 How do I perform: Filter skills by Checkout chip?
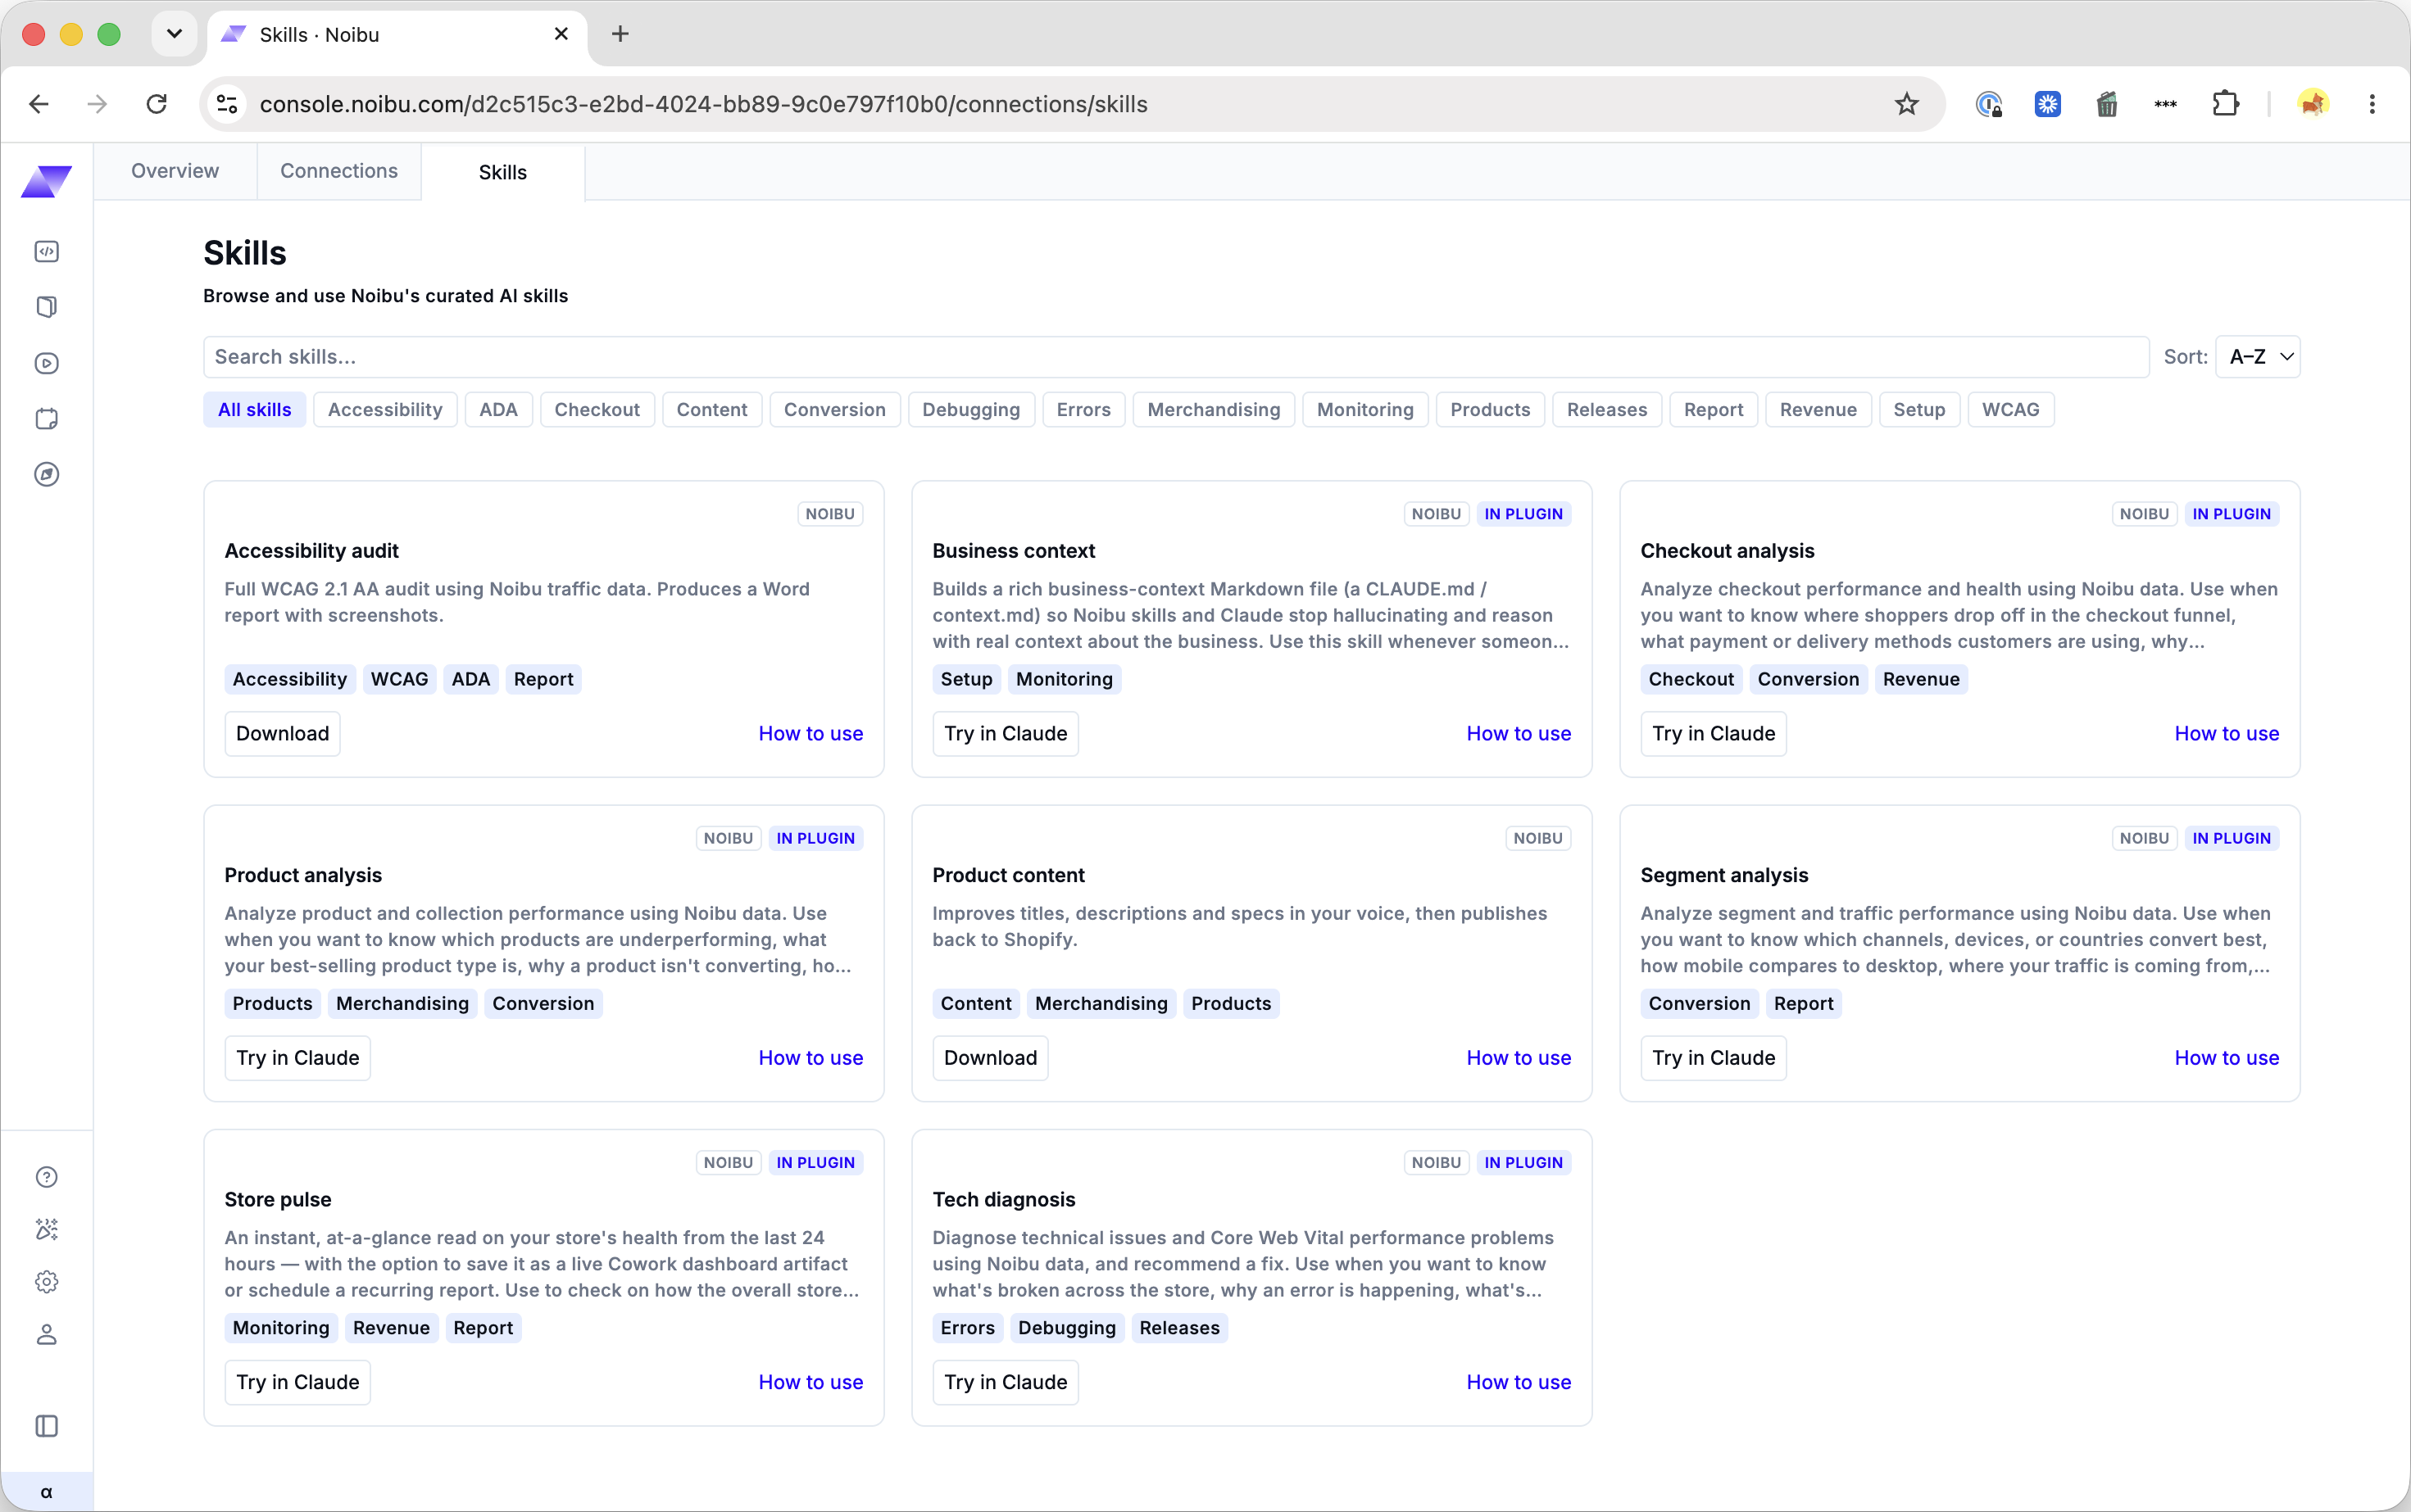click(597, 409)
